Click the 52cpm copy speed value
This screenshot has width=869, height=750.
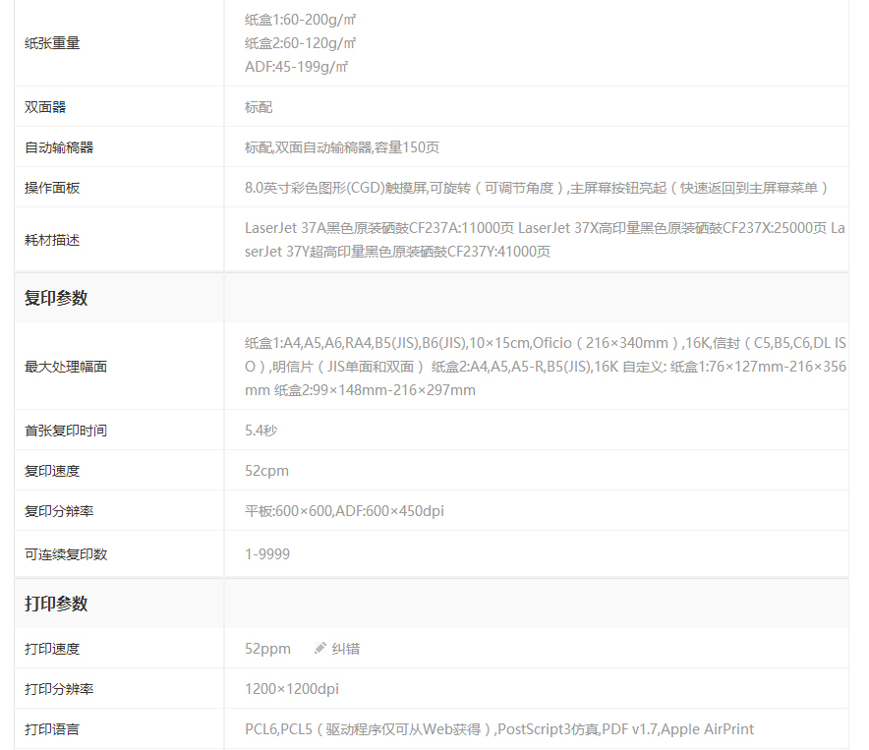[x=266, y=471]
